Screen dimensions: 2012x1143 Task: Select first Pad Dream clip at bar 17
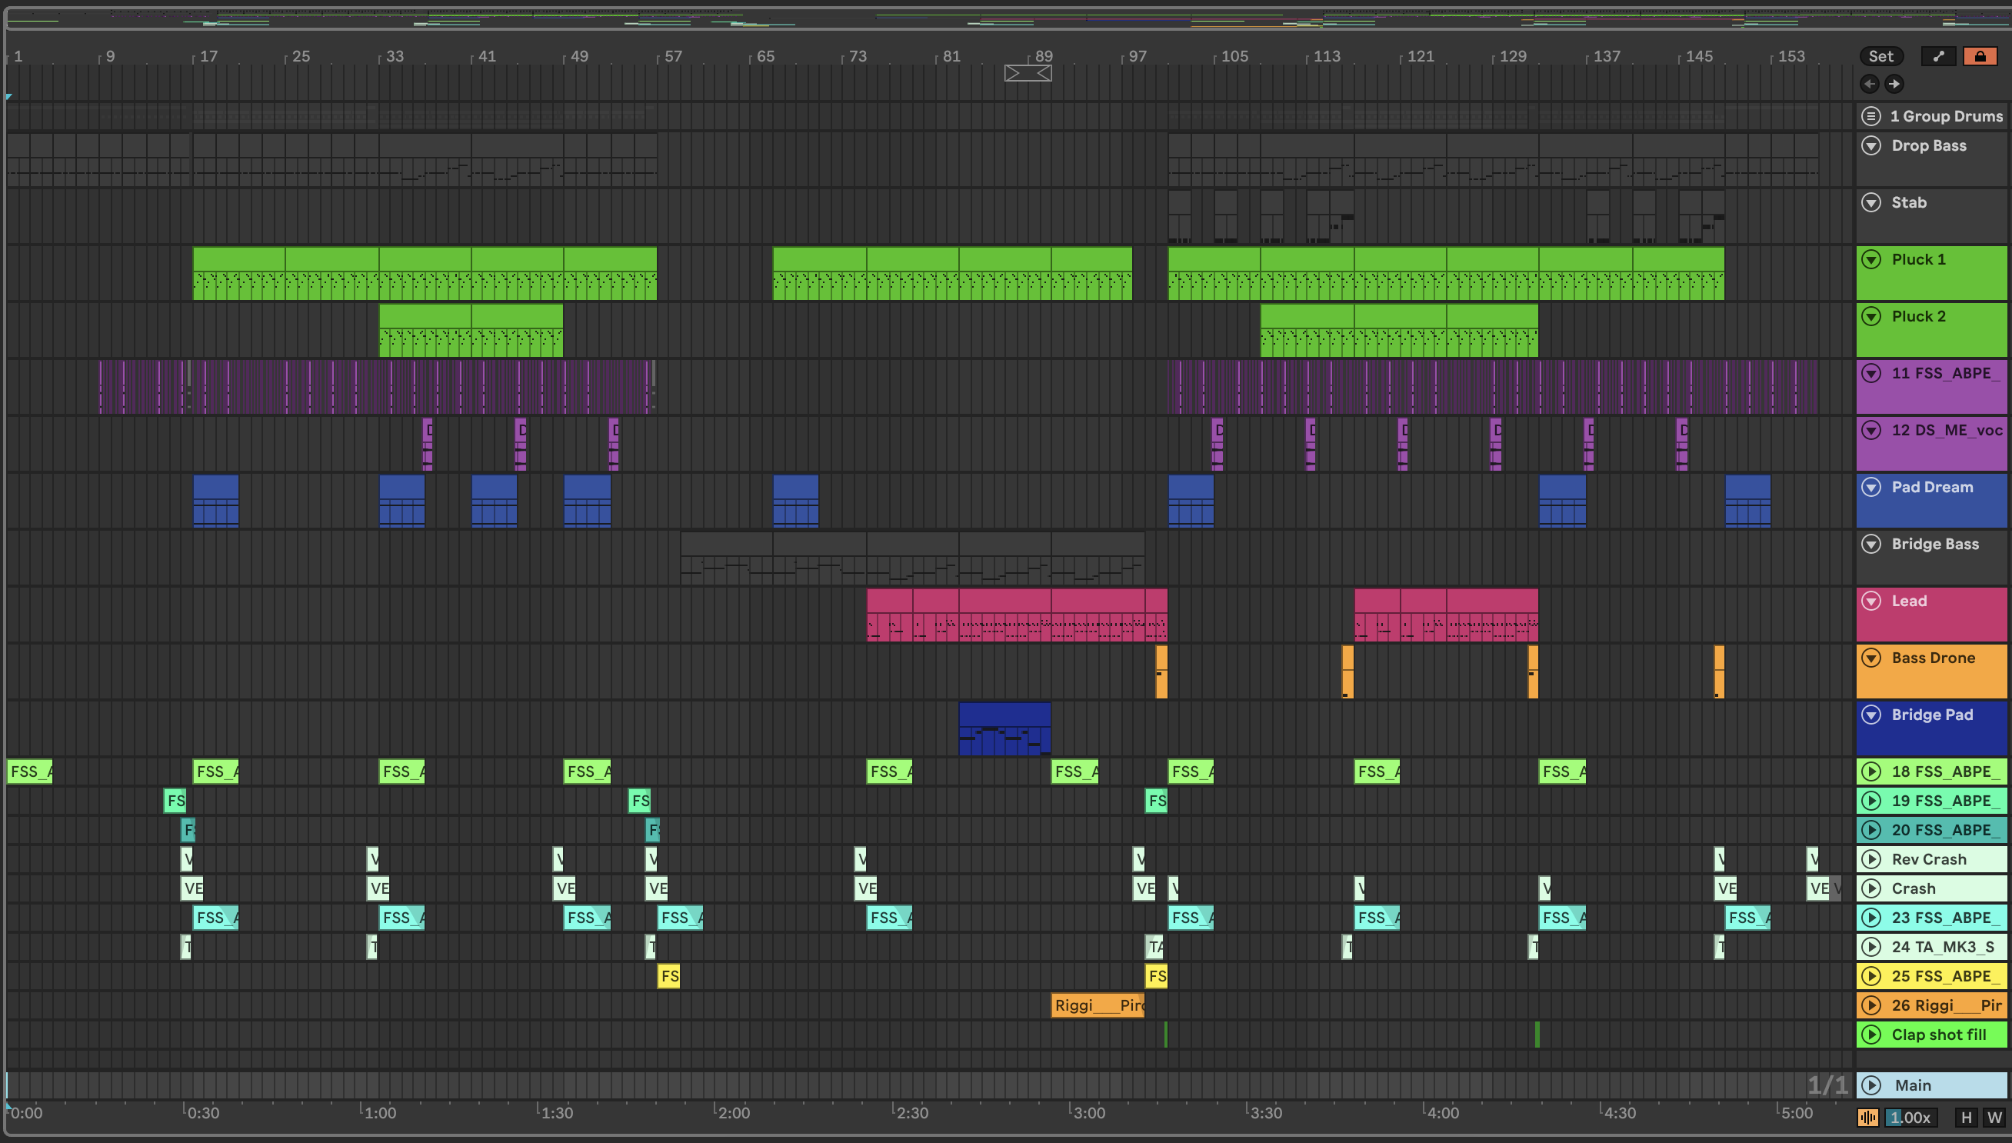tap(216, 501)
